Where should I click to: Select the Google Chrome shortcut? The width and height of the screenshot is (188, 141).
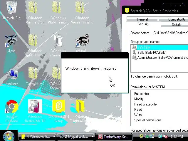(12, 106)
